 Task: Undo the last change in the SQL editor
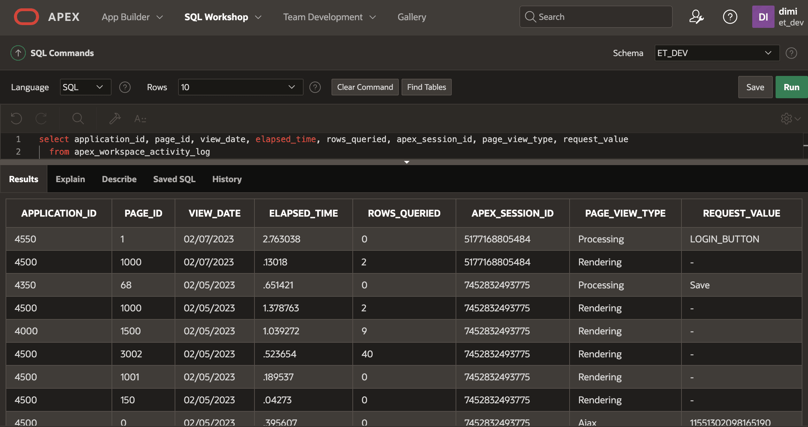(x=16, y=118)
